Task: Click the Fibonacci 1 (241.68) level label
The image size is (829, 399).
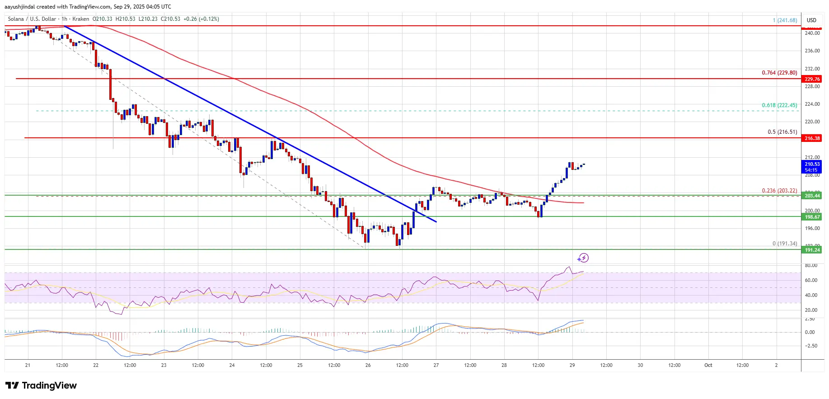Action: tap(785, 20)
